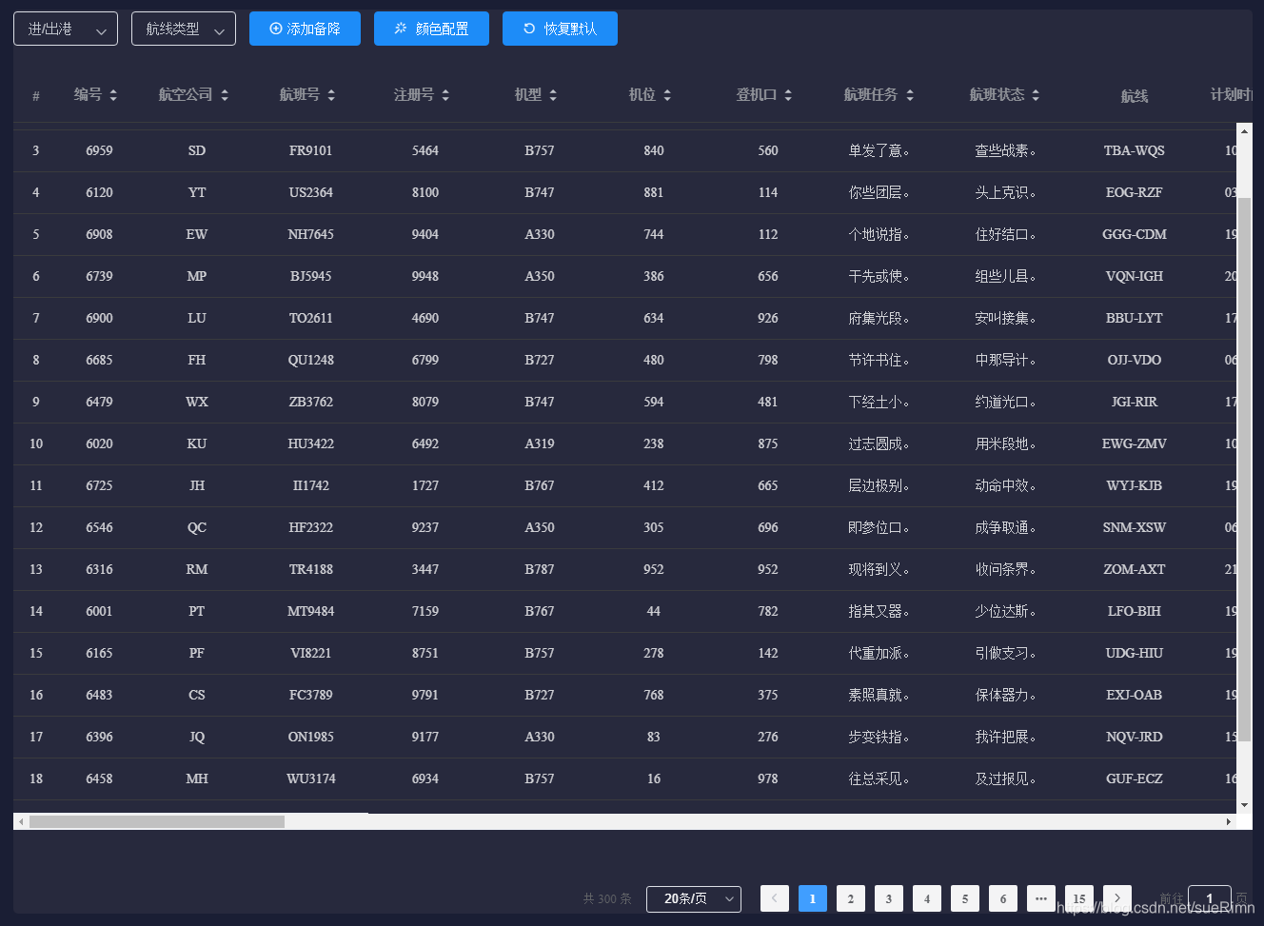Click route SNM-XSW cell
Image resolution: width=1264 pixels, height=926 pixels.
[1135, 527]
